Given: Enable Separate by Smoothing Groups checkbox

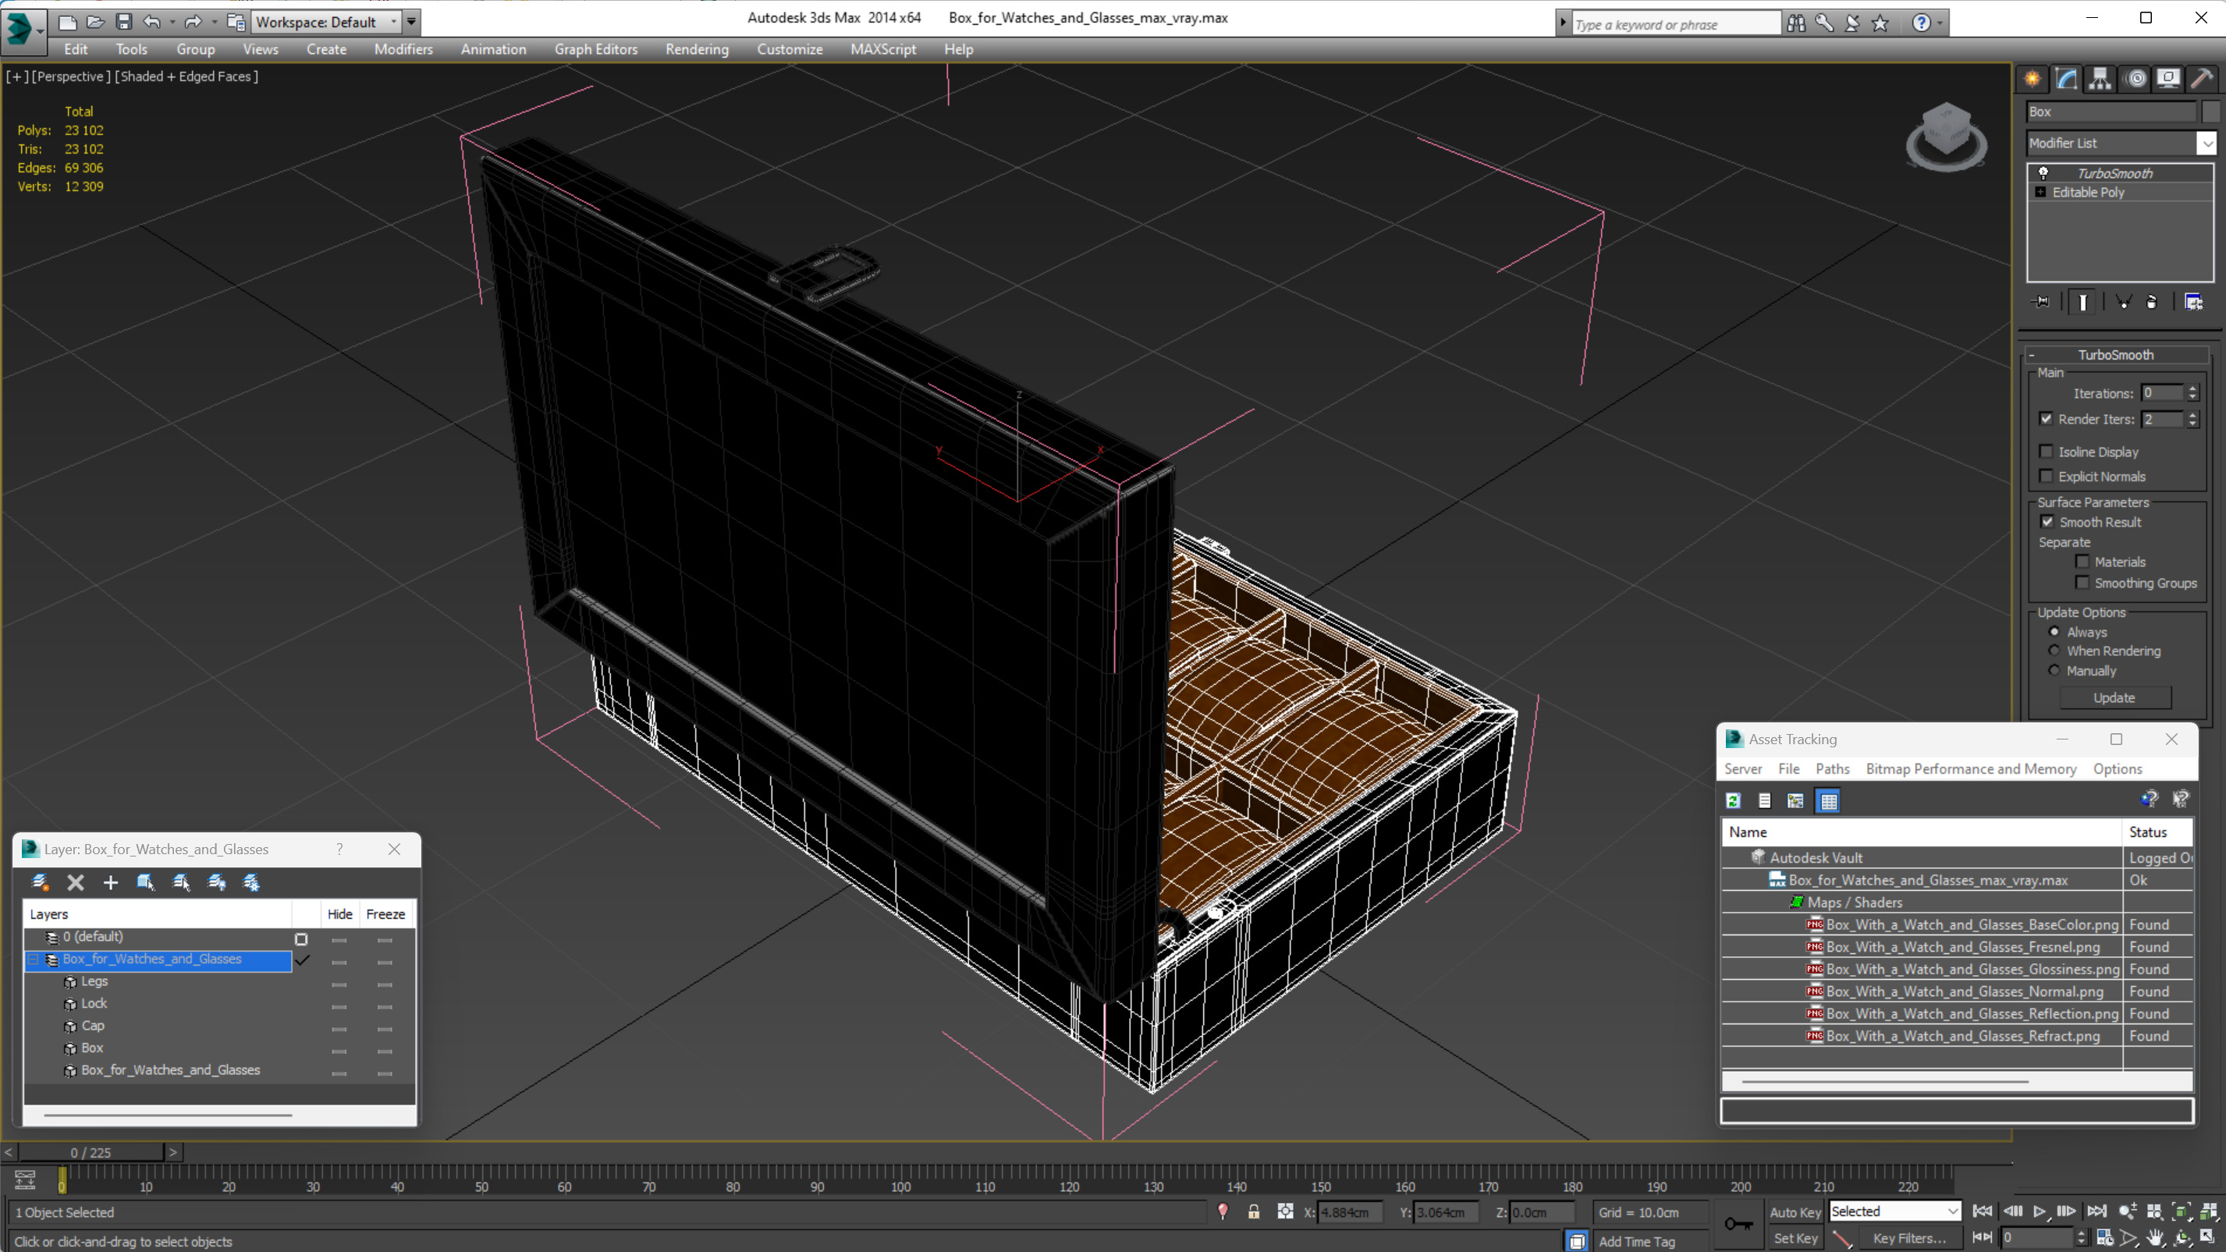Looking at the screenshot, I should click(x=2082, y=583).
